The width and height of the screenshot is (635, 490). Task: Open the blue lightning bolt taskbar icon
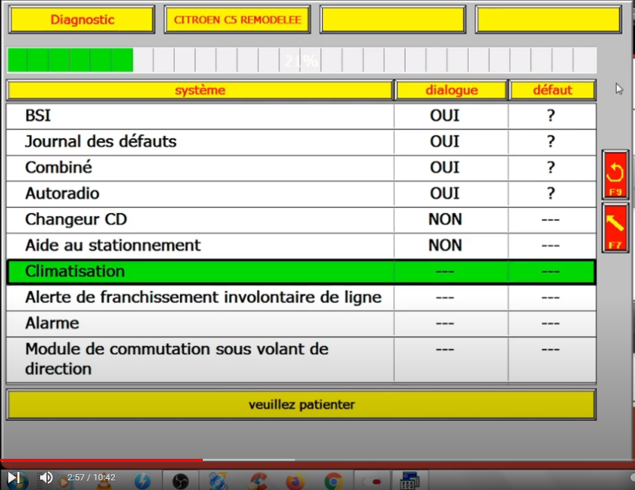tap(142, 481)
